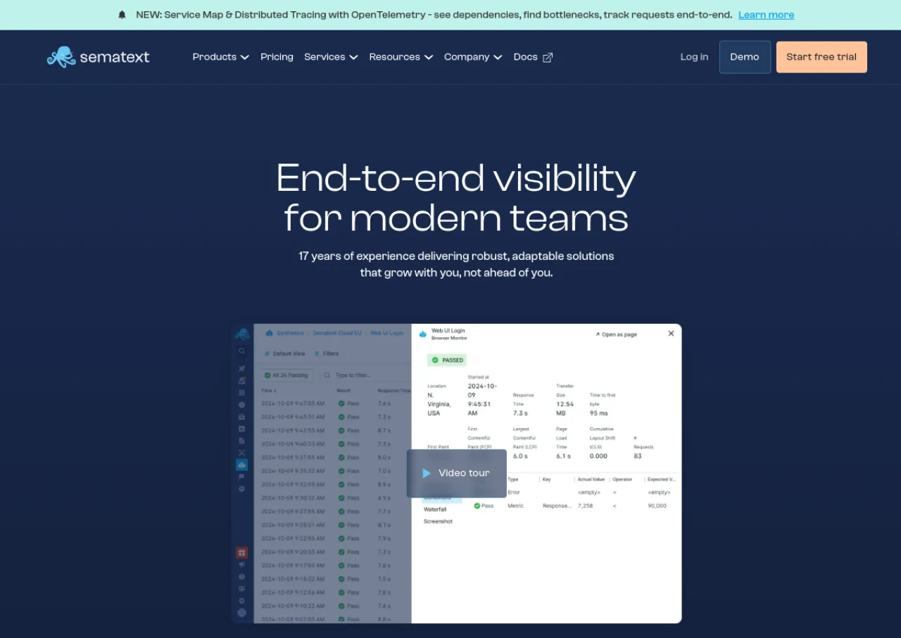The image size is (901, 638).
Task: Sort by the Time column header
Action: tap(269, 390)
